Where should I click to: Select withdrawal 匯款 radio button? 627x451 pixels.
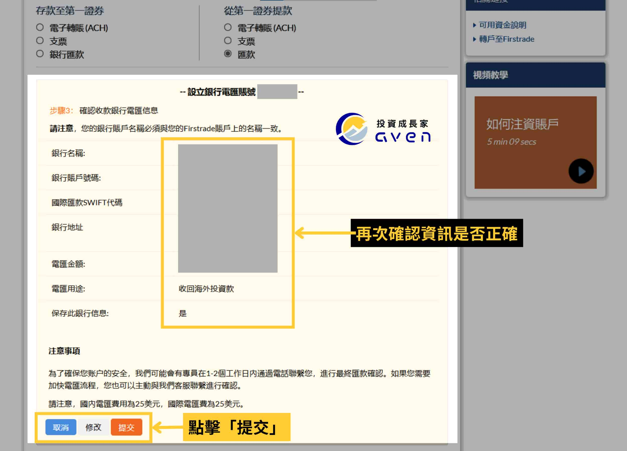tap(228, 54)
